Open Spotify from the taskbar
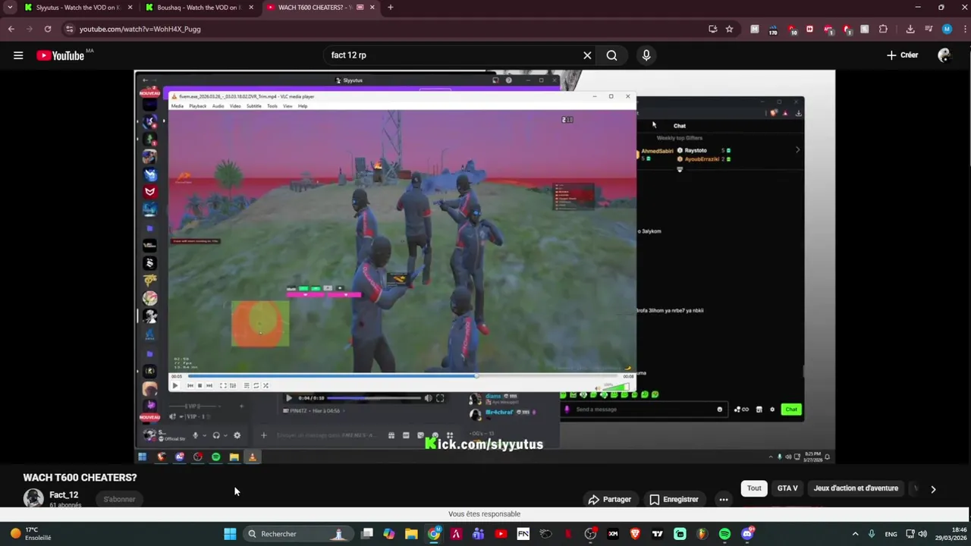 [x=724, y=534]
